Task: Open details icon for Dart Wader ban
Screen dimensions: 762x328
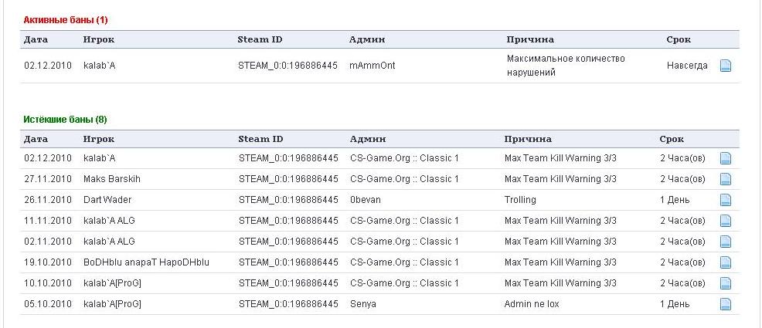Action: 726,201
